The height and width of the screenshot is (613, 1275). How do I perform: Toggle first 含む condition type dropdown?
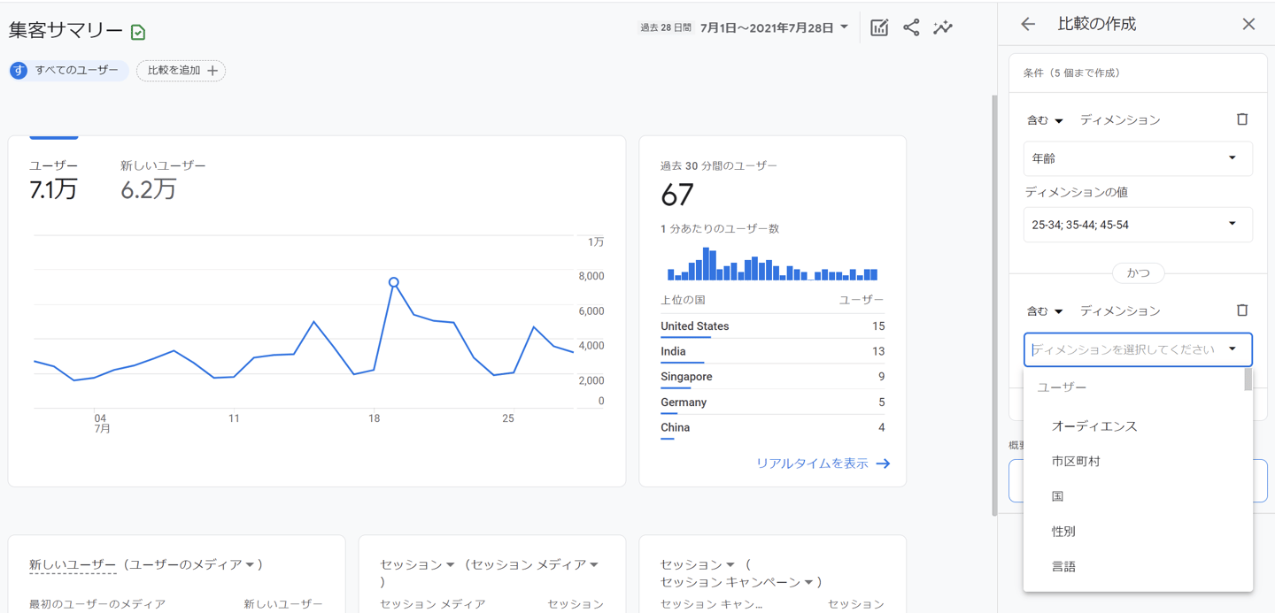(1045, 120)
